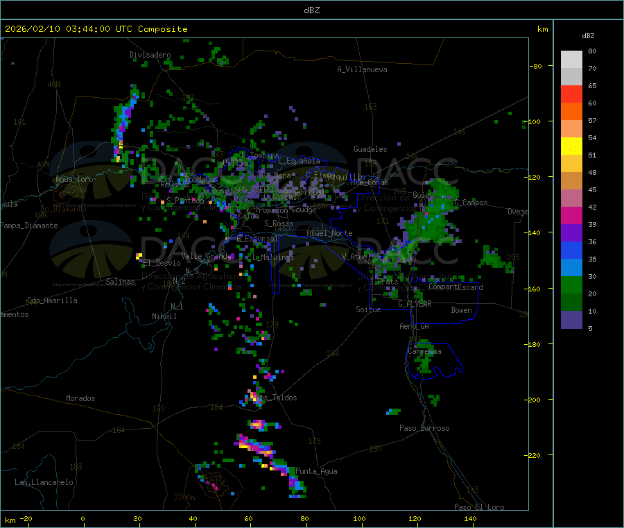Click the 'S_Rosas' map label

tap(279, 223)
